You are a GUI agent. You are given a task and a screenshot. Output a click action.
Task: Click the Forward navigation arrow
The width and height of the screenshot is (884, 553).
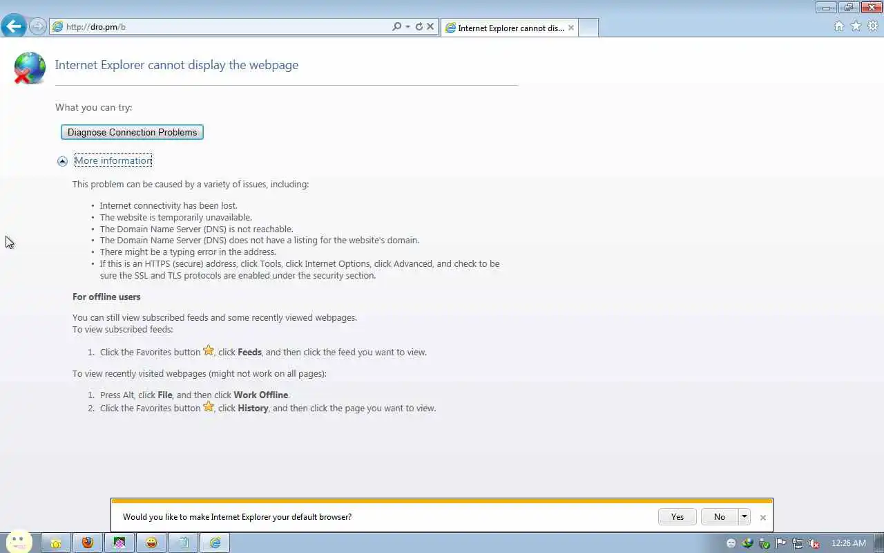[x=37, y=26]
